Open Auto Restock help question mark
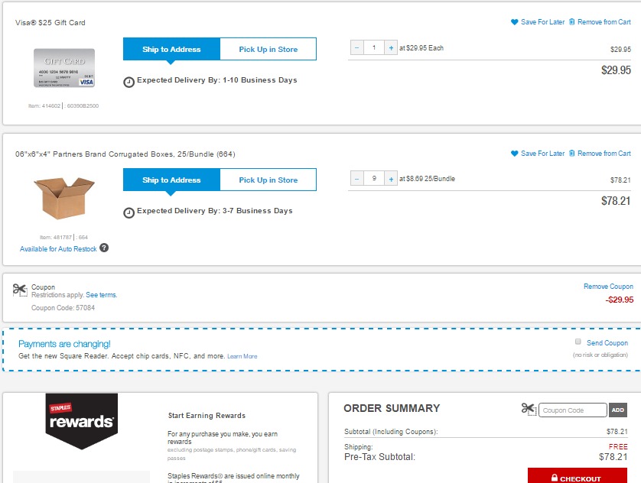Screen dimensions: 641x483 click(x=104, y=248)
